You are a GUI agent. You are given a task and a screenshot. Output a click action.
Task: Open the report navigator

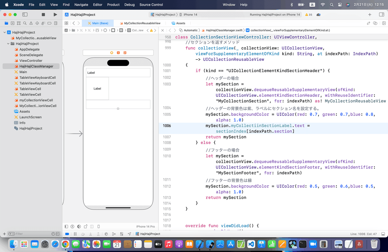[56, 23]
